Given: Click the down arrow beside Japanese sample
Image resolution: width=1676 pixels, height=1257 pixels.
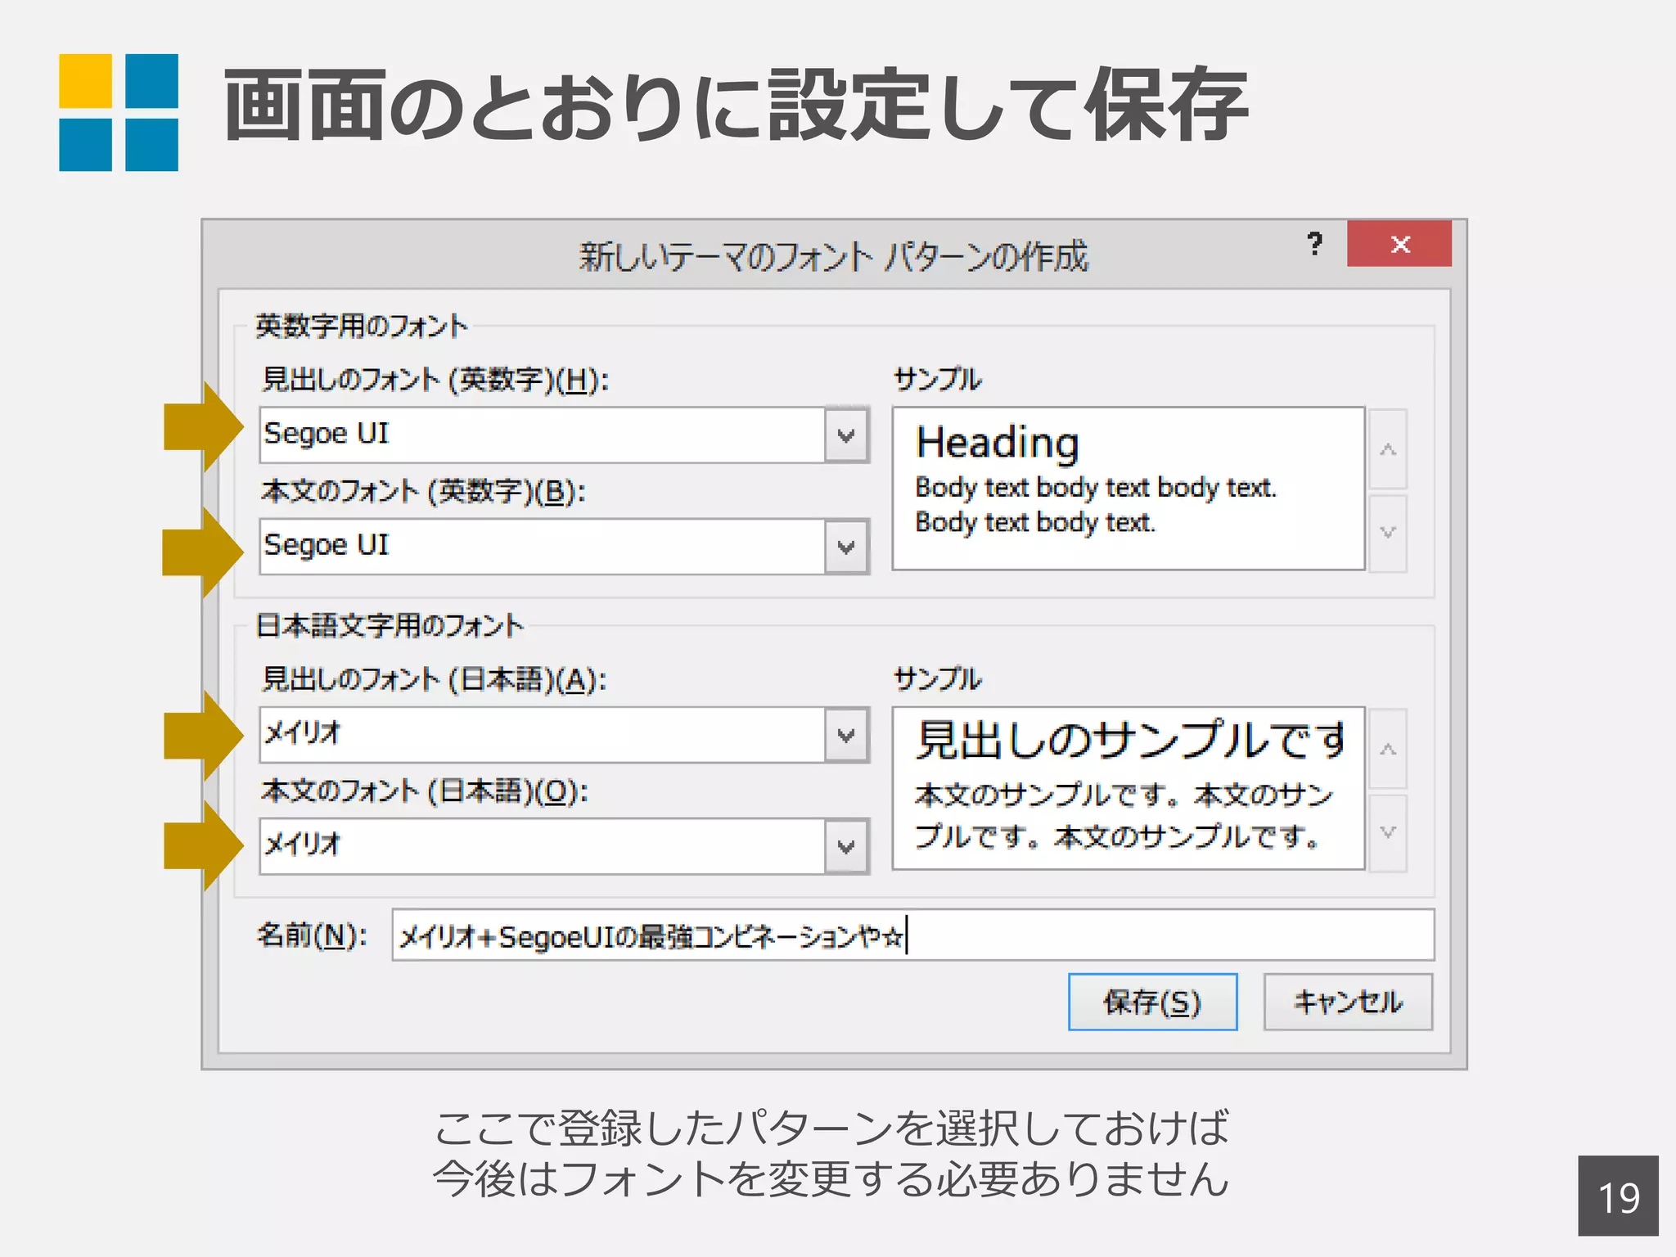Looking at the screenshot, I should point(1388,832).
